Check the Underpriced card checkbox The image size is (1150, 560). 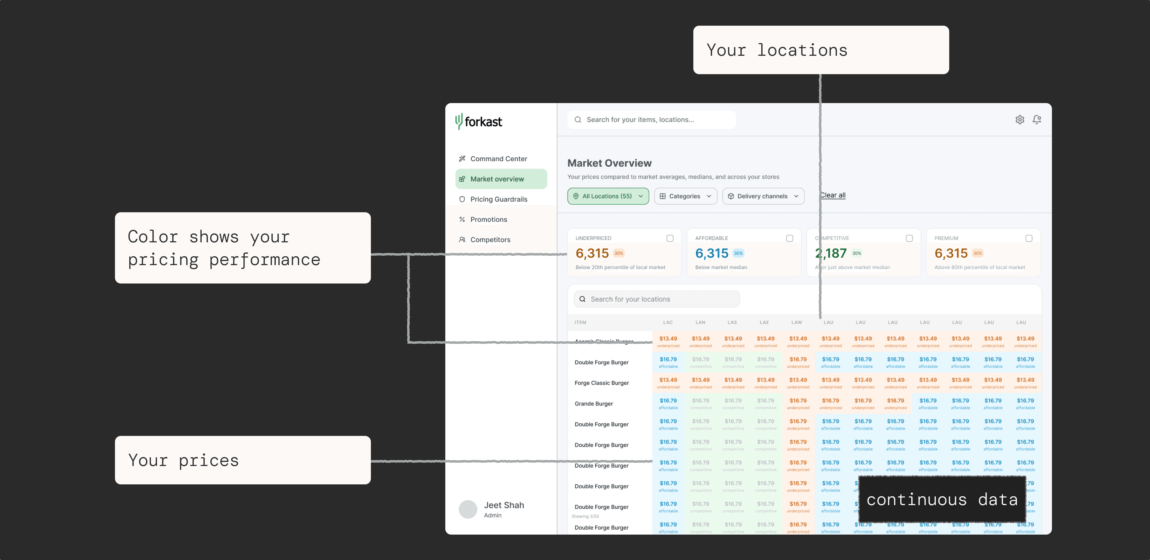670,239
